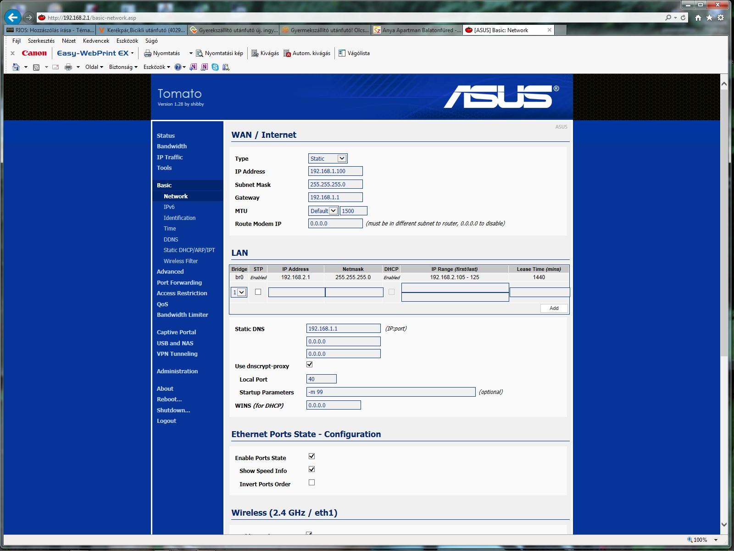Open the Szerkesztés menu
The width and height of the screenshot is (734, 551).
[41, 41]
